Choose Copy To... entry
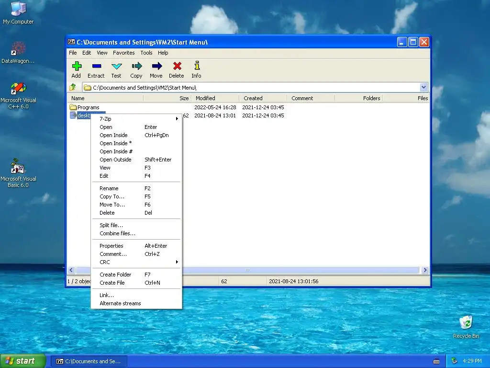The image size is (490, 368). 136,196
